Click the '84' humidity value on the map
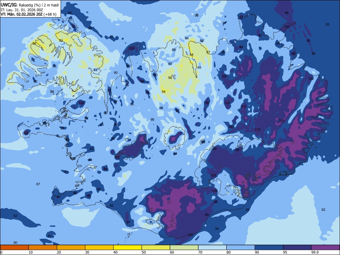This screenshot has width=340, height=255. point(187,38)
